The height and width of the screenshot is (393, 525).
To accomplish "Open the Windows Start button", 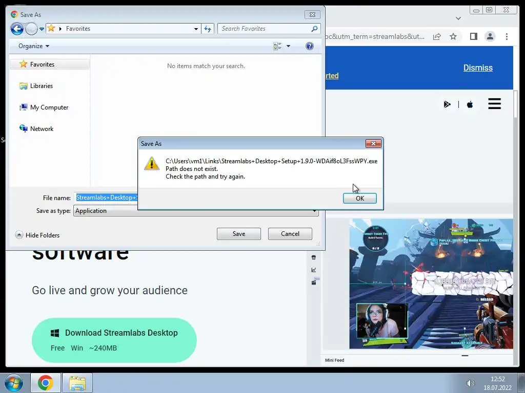I will pos(13,383).
